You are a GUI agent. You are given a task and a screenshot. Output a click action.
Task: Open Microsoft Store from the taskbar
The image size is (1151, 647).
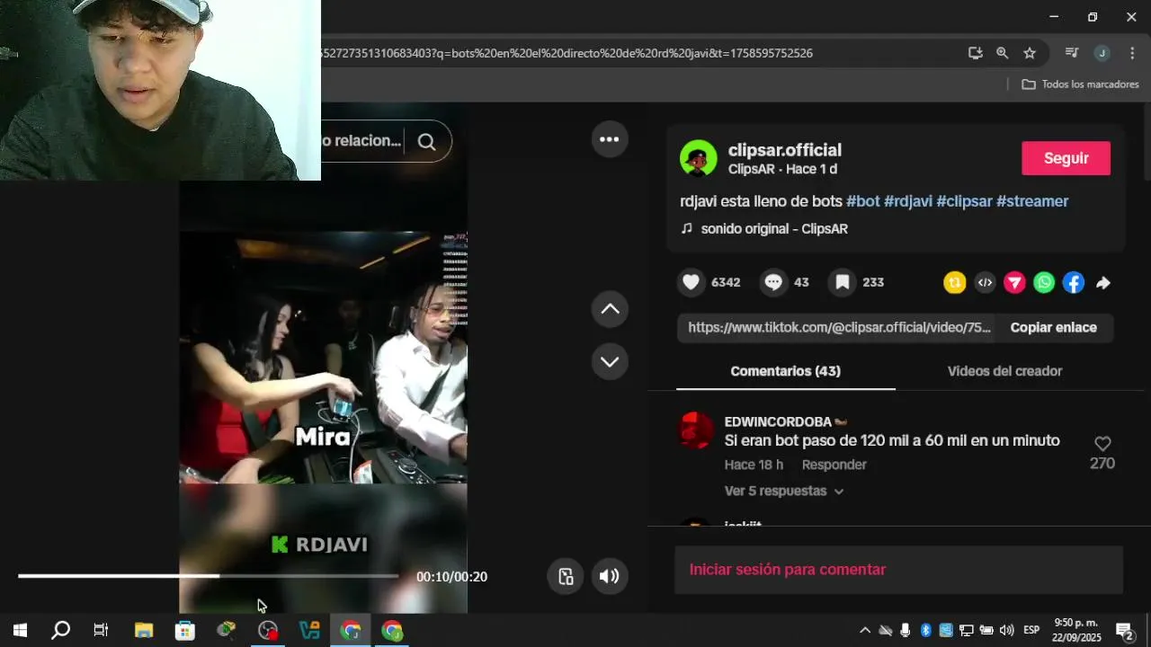[185, 630]
